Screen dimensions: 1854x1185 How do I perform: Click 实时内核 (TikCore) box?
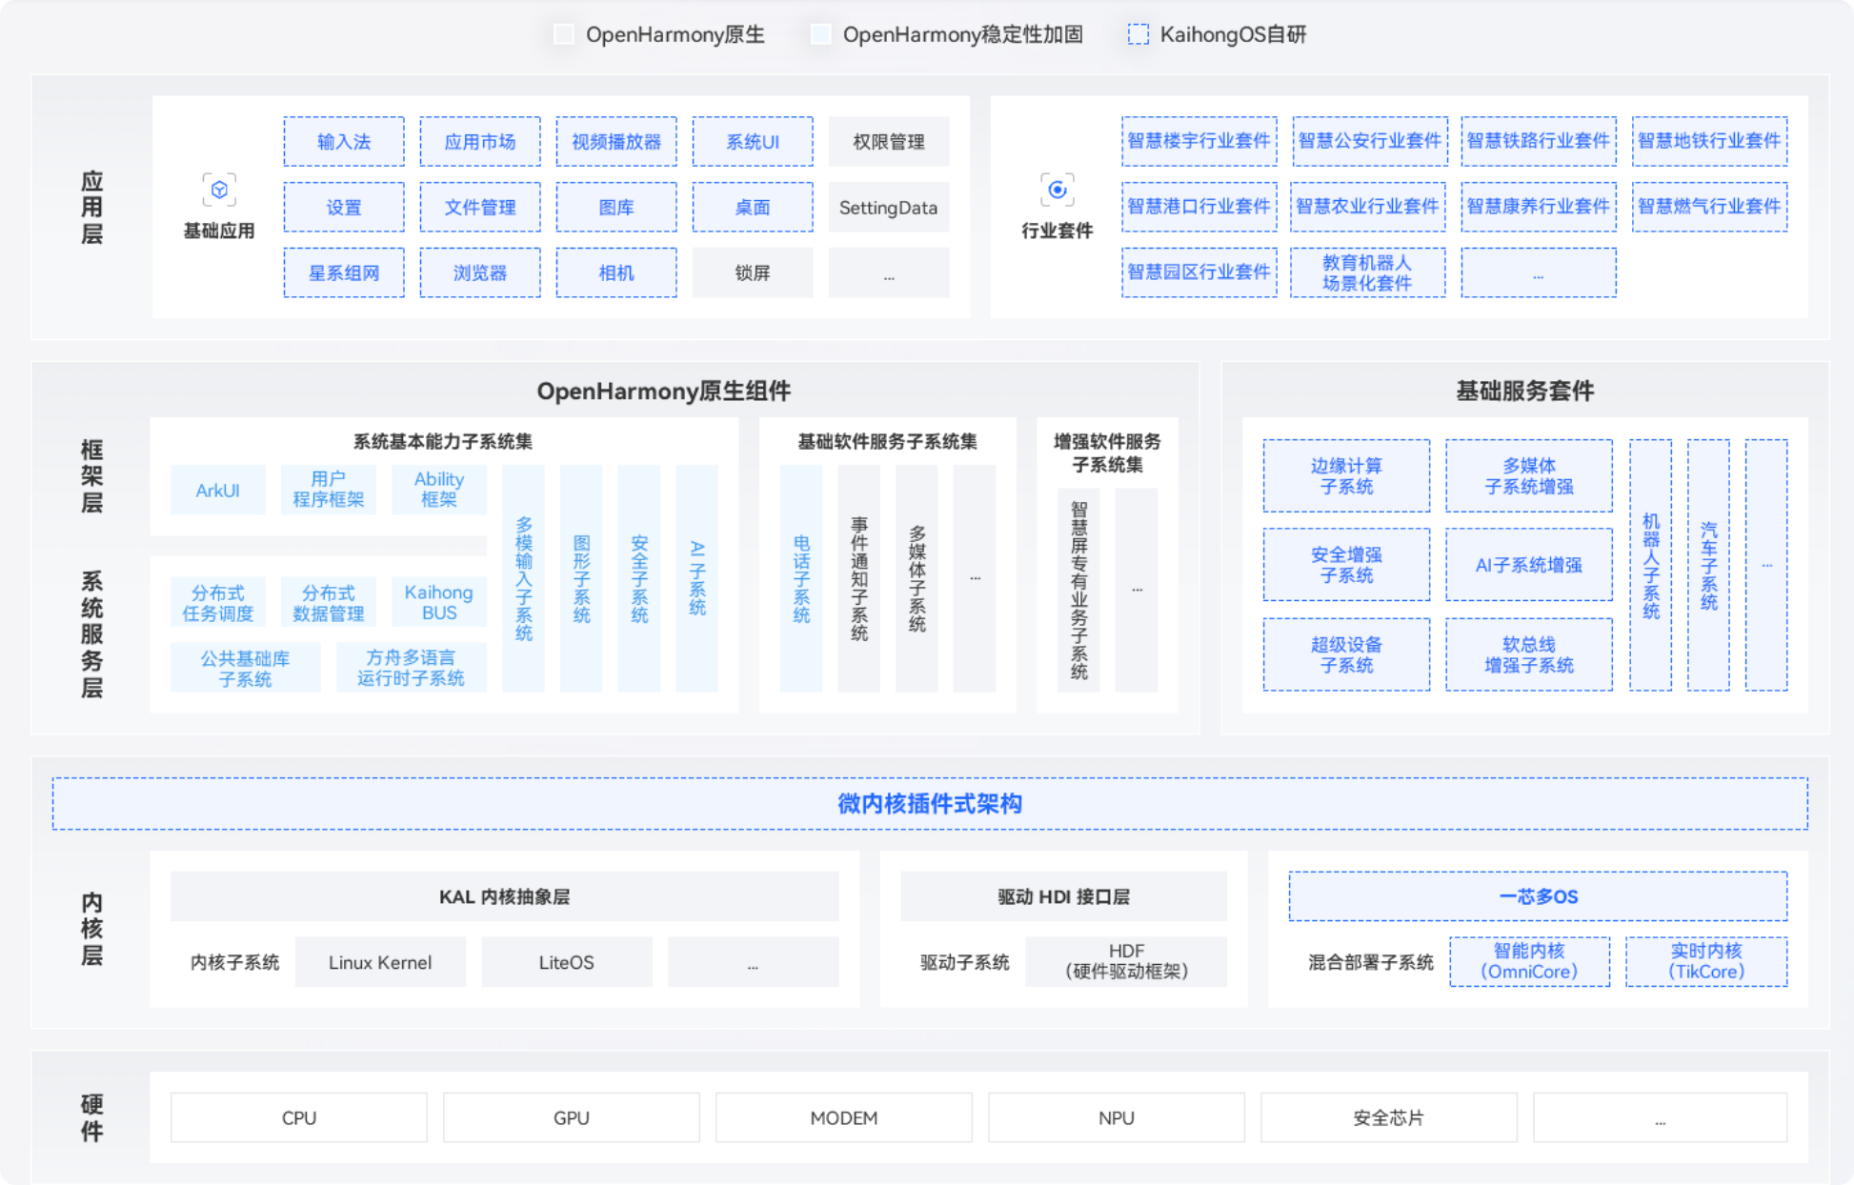pos(1706,962)
